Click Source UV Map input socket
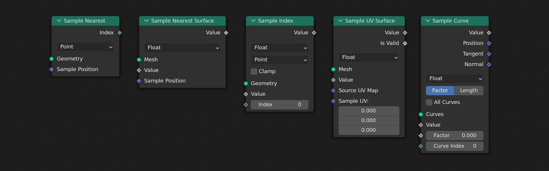549x171 pixels. click(x=333, y=90)
